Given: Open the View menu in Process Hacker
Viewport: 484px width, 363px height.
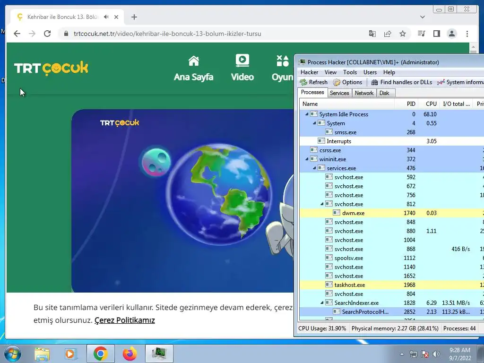Looking at the screenshot, I should pos(330,72).
